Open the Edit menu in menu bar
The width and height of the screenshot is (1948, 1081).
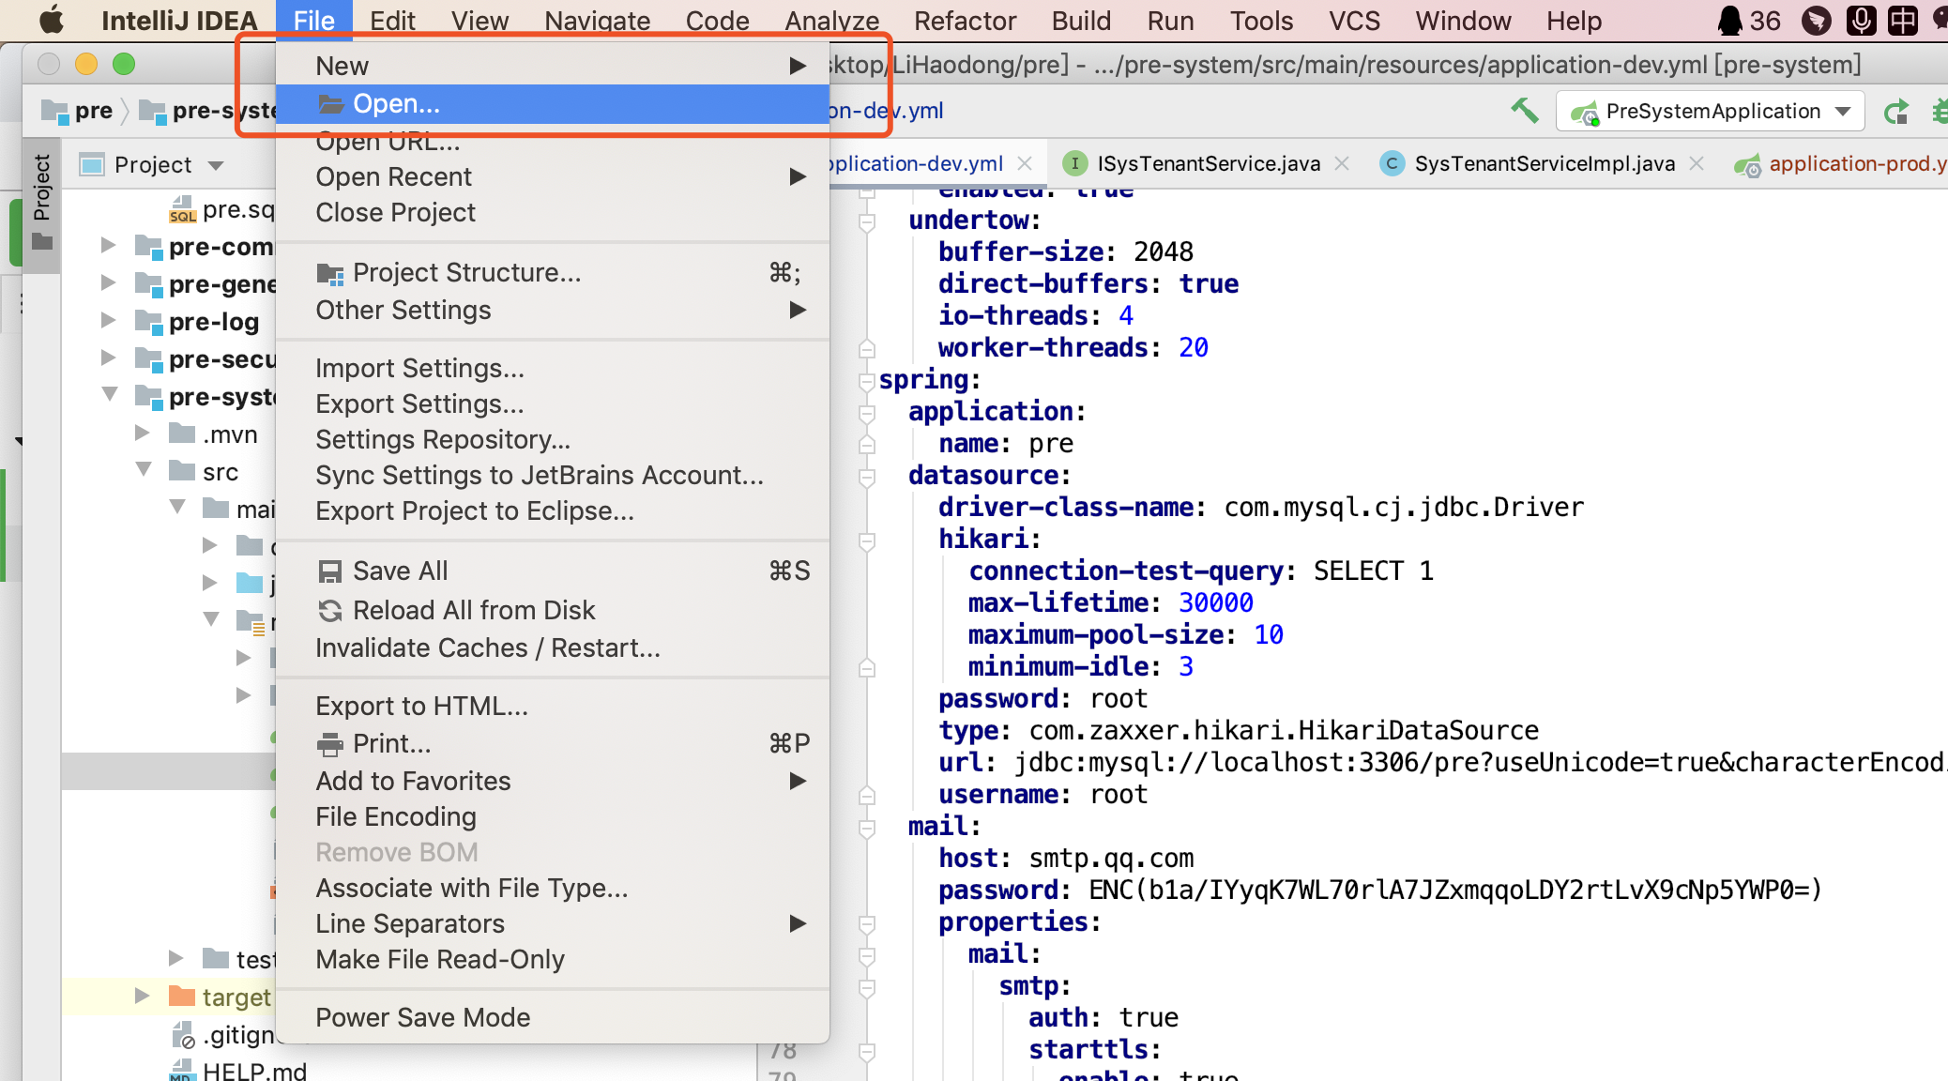392,21
